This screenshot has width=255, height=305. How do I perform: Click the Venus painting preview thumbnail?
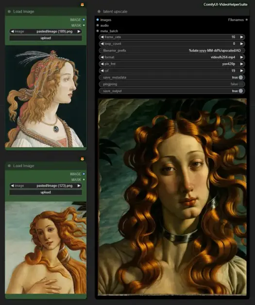tap(46, 248)
